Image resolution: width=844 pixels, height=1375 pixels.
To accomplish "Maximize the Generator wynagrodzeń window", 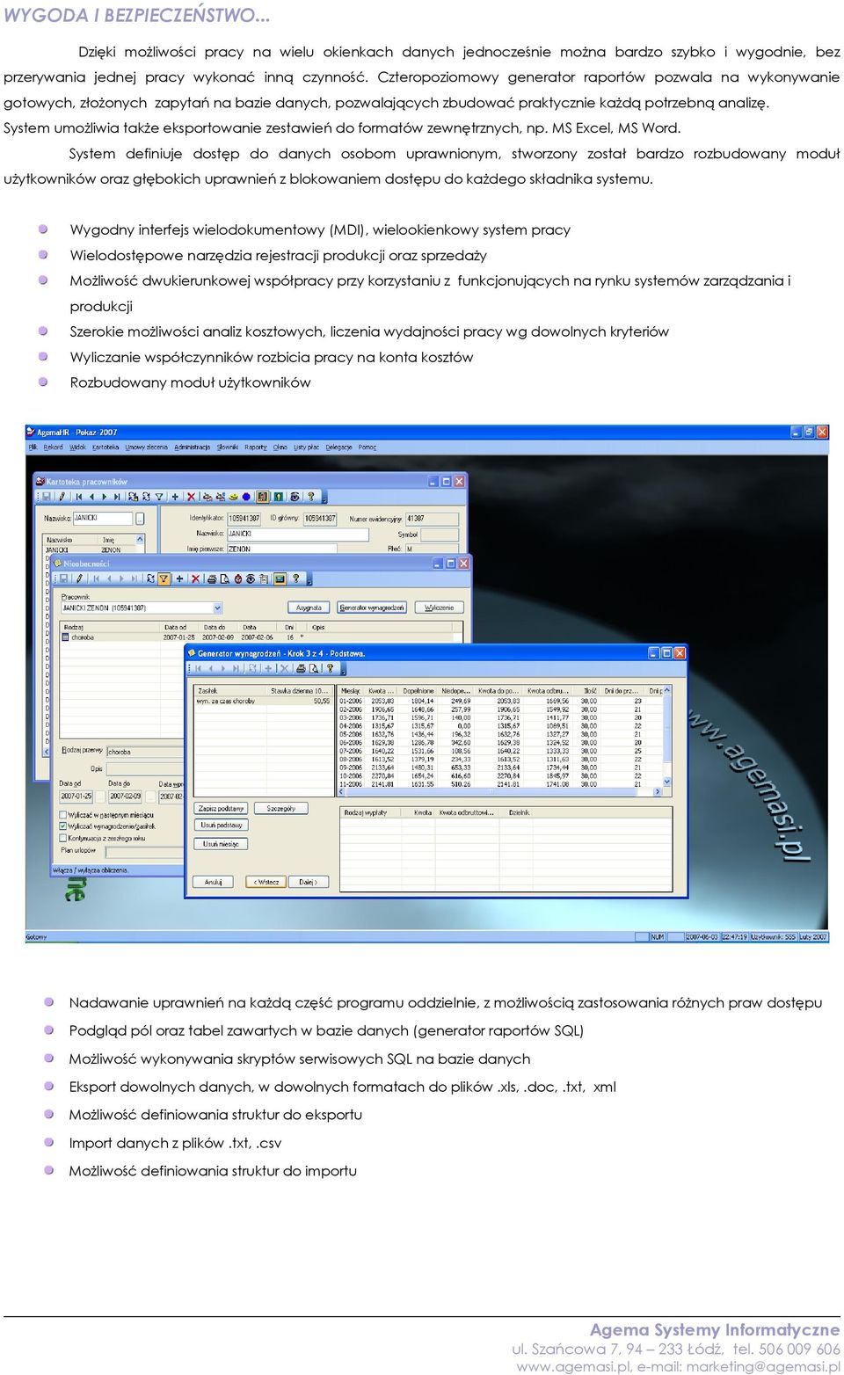I will click(x=666, y=653).
